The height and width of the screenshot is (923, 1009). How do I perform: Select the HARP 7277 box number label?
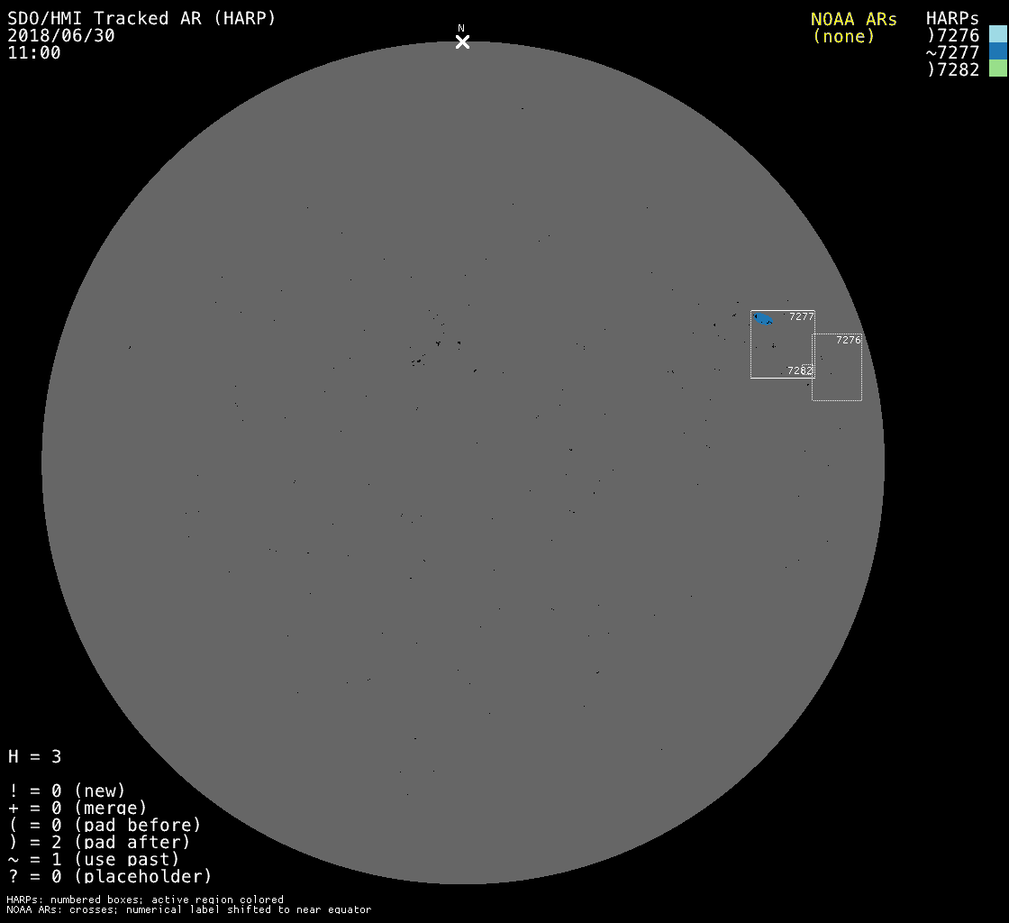(801, 316)
